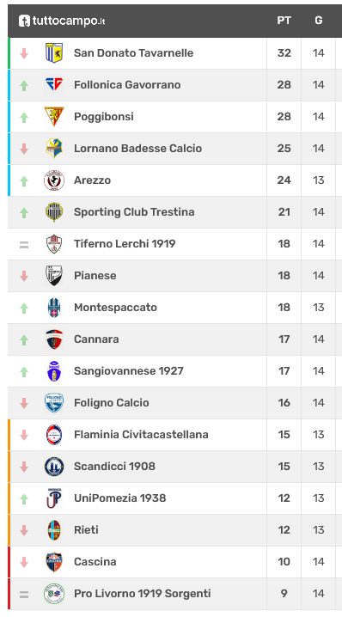Open the Montespaccato team link
The image size is (342, 617).
point(115,308)
